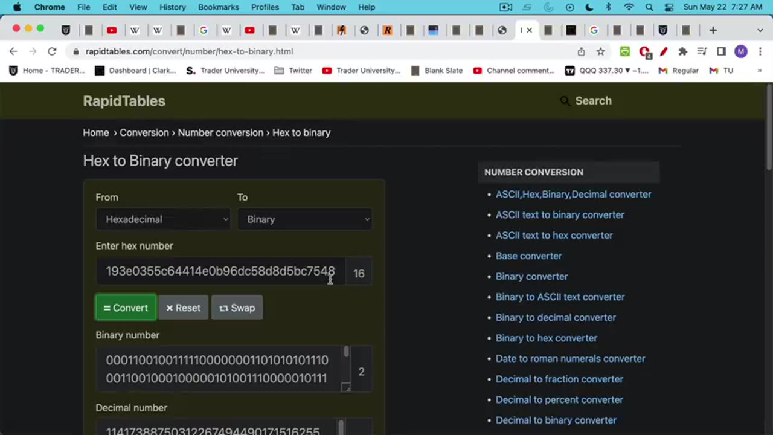Open Decimal to fraction converter link
The image size is (773, 435).
tap(559, 379)
